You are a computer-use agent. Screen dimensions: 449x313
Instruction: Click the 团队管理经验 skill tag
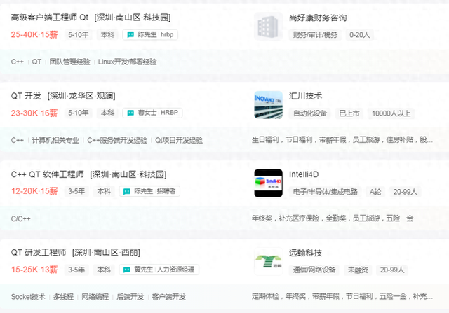coord(70,62)
